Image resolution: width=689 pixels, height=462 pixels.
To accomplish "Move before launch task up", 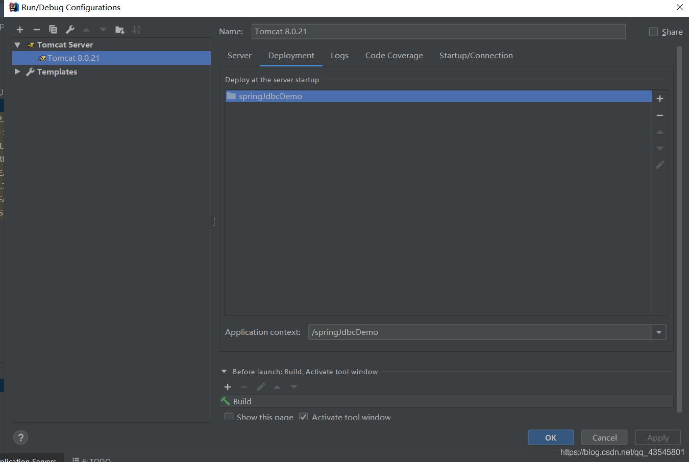I will pyautogui.click(x=277, y=387).
